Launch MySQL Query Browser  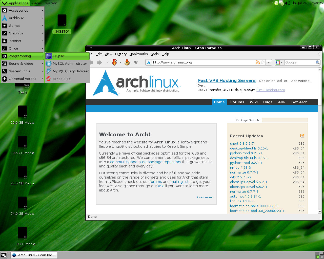(x=67, y=71)
